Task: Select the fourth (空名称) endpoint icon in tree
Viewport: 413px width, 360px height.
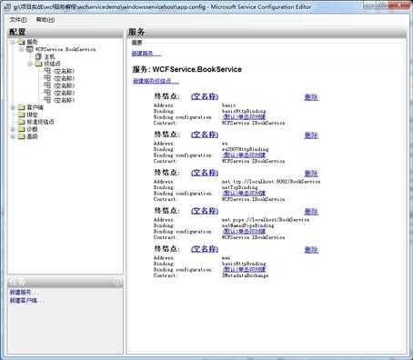Action: coord(47,93)
